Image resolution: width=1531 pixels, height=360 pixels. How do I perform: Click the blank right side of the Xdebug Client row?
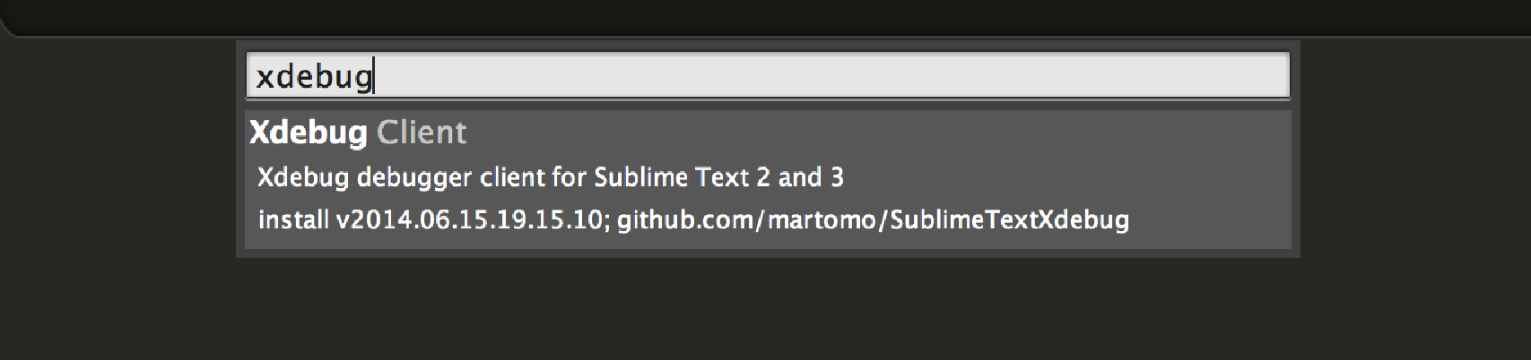(x=879, y=133)
